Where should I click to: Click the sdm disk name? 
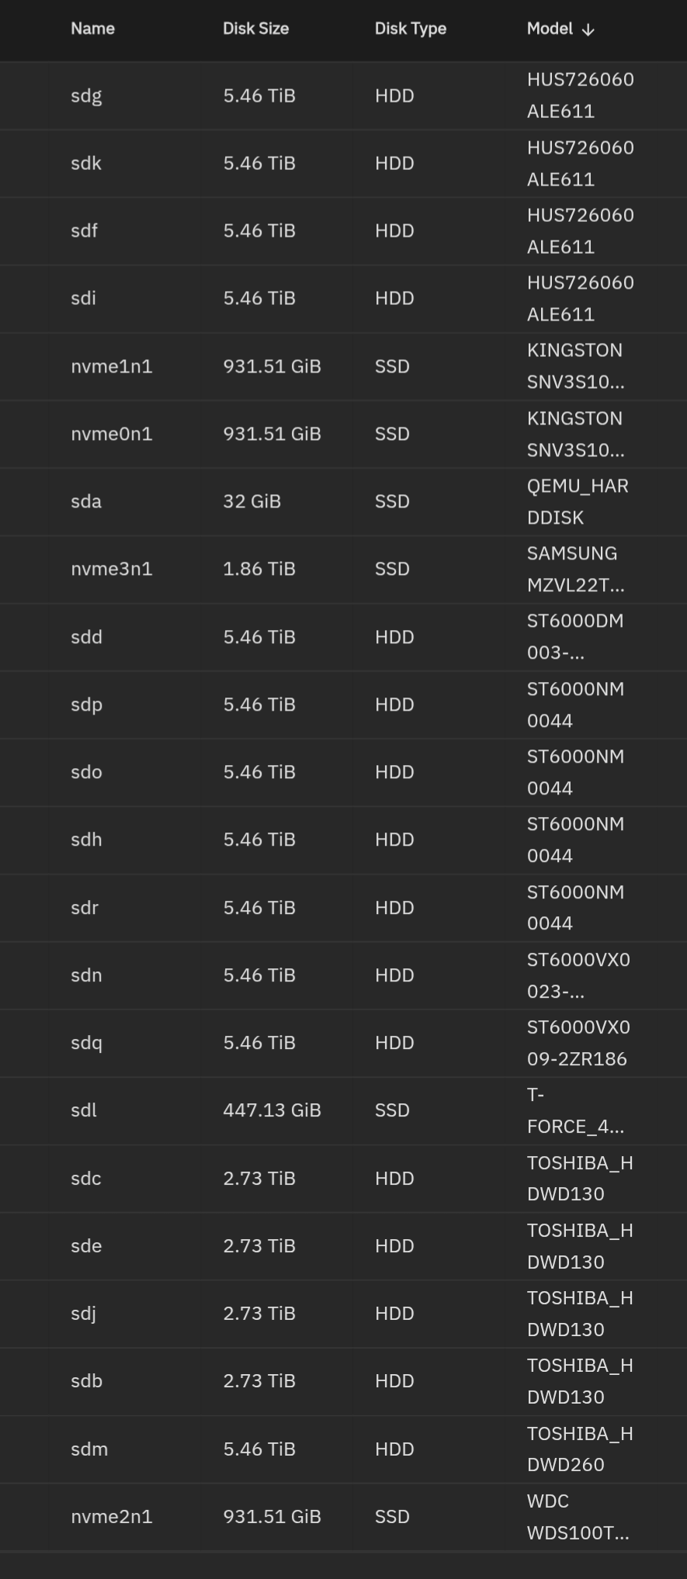pyautogui.click(x=89, y=1449)
